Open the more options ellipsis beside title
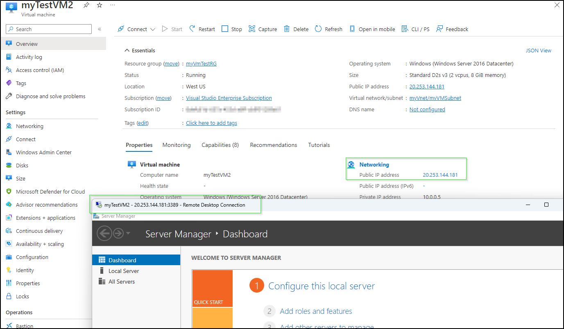Image resolution: width=564 pixels, height=329 pixels. (x=113, y=5)
